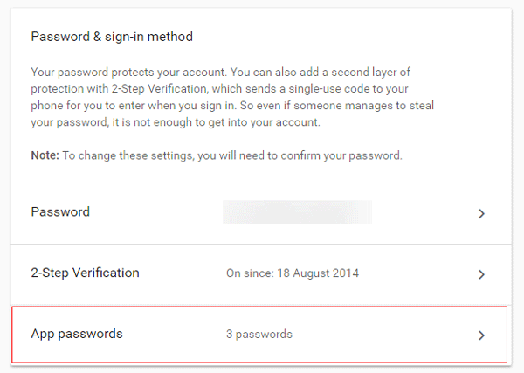
Task: Select the Password row label
Action: point(60,212)
